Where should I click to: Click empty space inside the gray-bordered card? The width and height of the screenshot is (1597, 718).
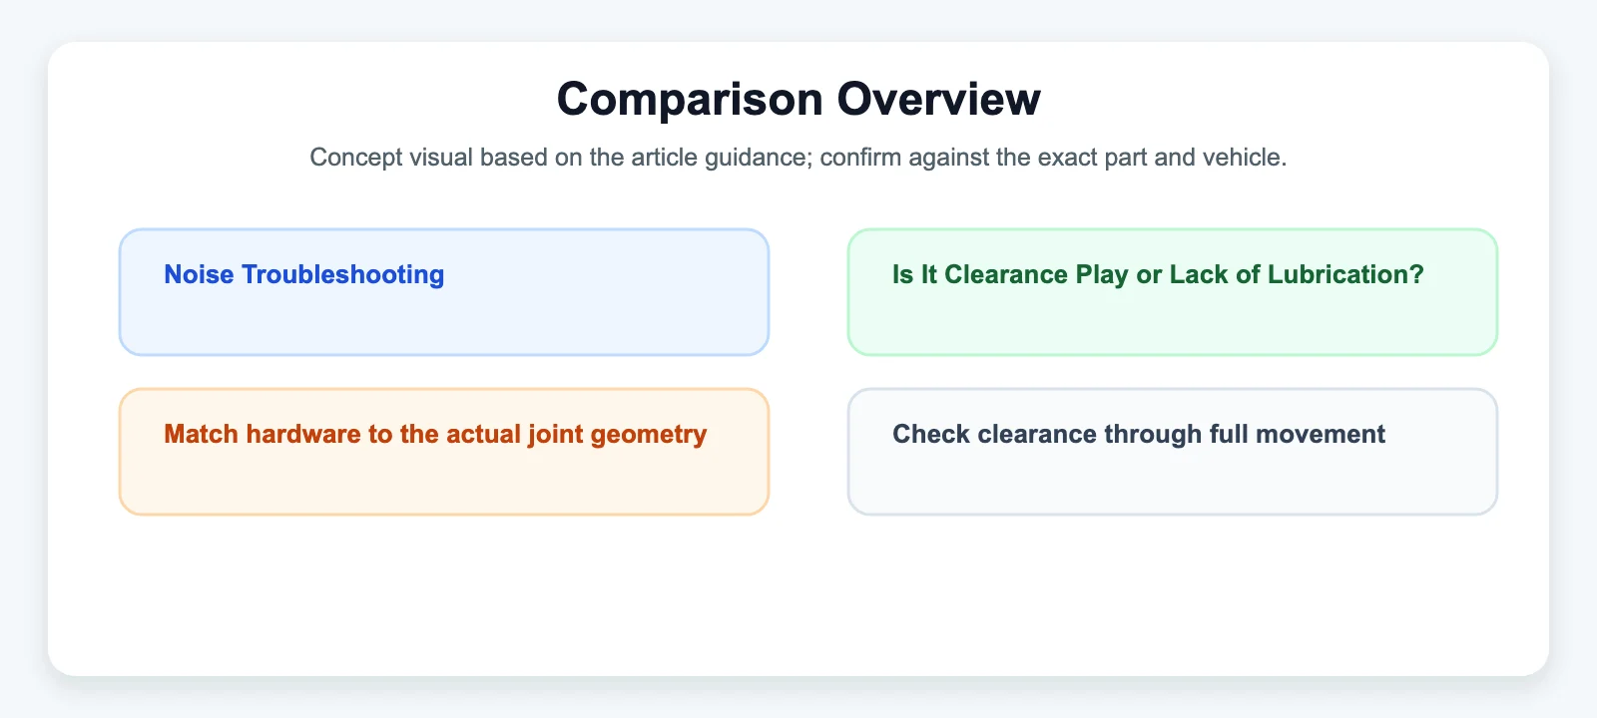coord(1173,484)
